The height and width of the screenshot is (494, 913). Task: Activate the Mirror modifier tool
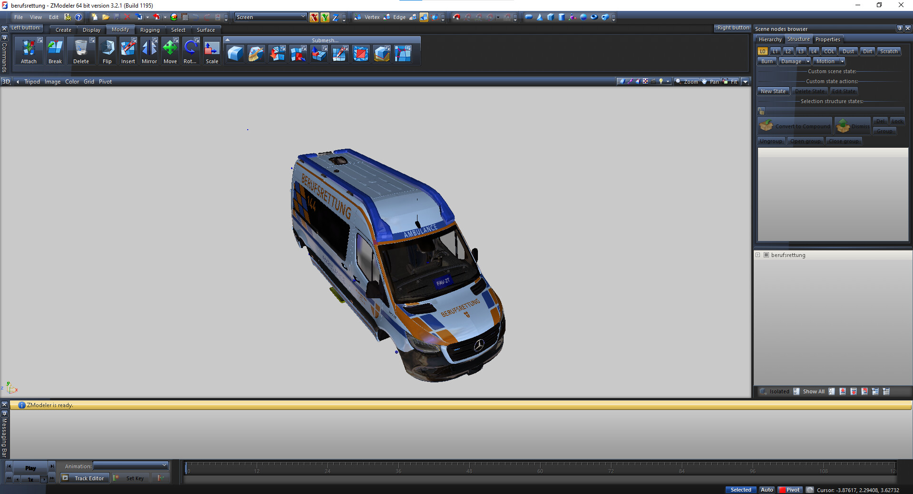click(x=149, y=51)
